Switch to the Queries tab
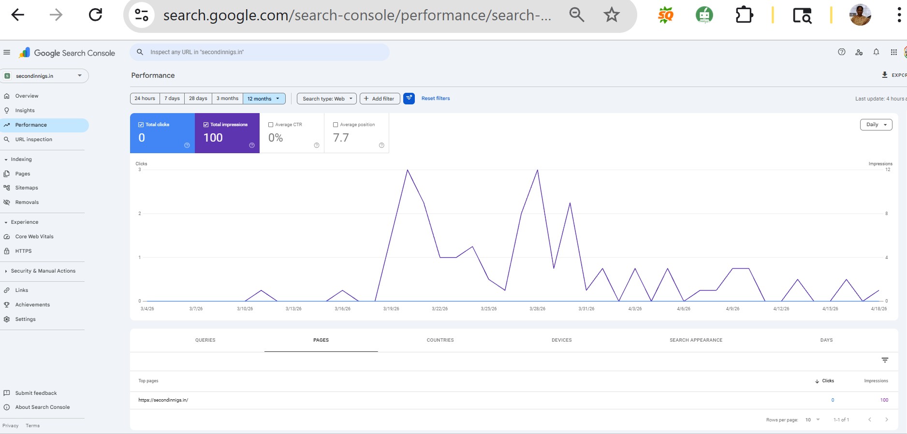This screenshot has height=434, width=907. (205, 340)
